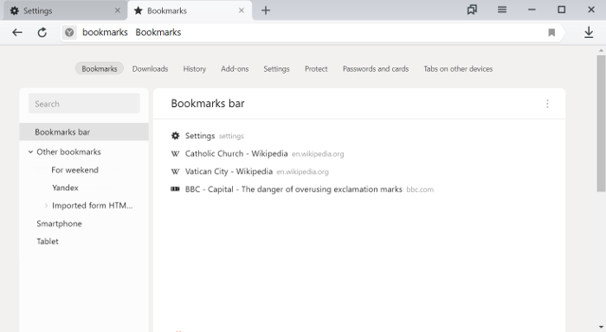
Task: Click the tab collections icon in title bar
Action: [472, 10]
